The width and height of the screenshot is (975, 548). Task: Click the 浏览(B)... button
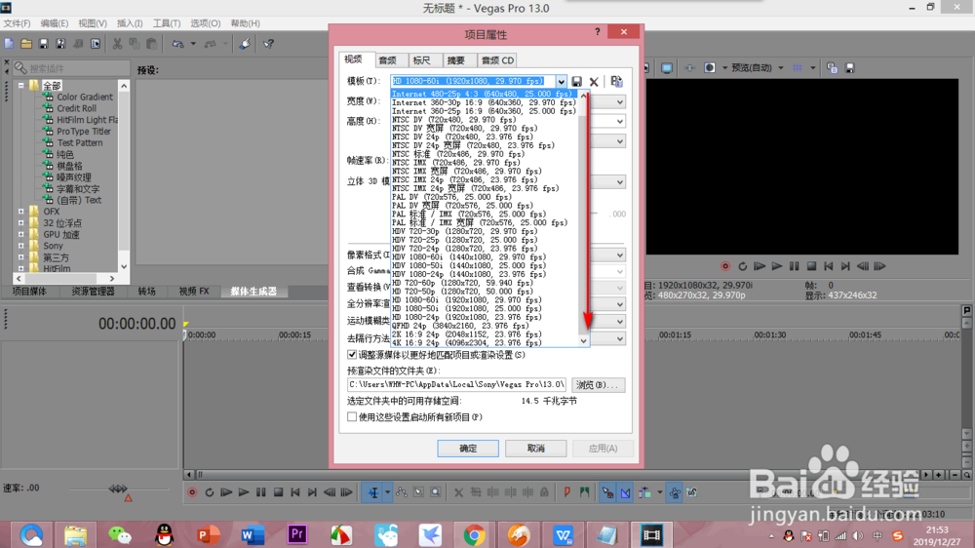click(x=598, y=384)
